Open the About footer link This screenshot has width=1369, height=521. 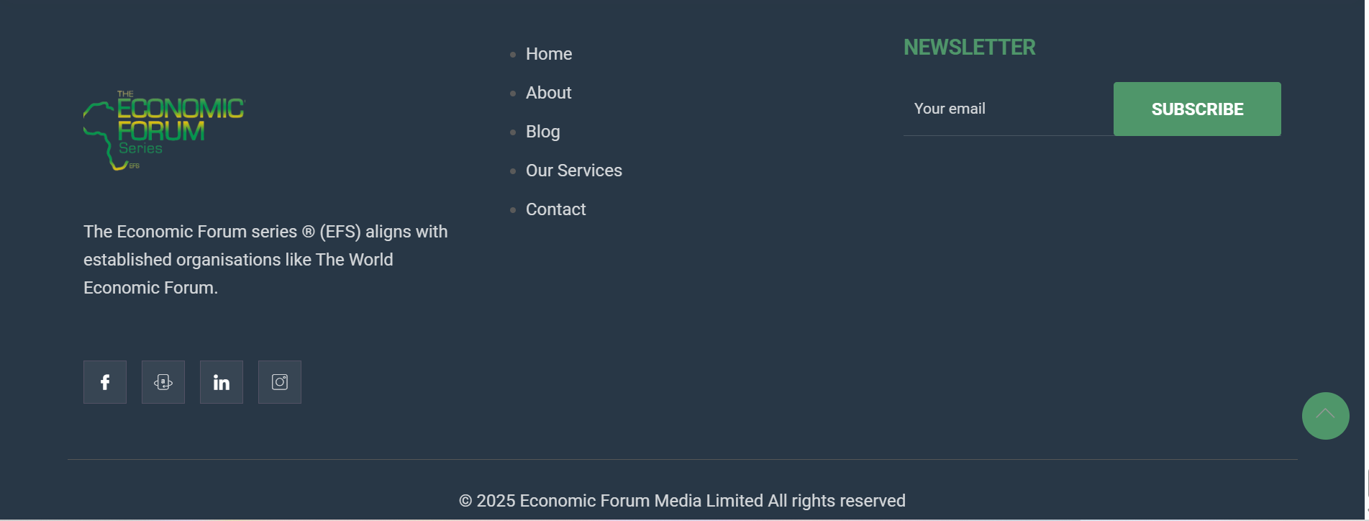coord(548,93)
